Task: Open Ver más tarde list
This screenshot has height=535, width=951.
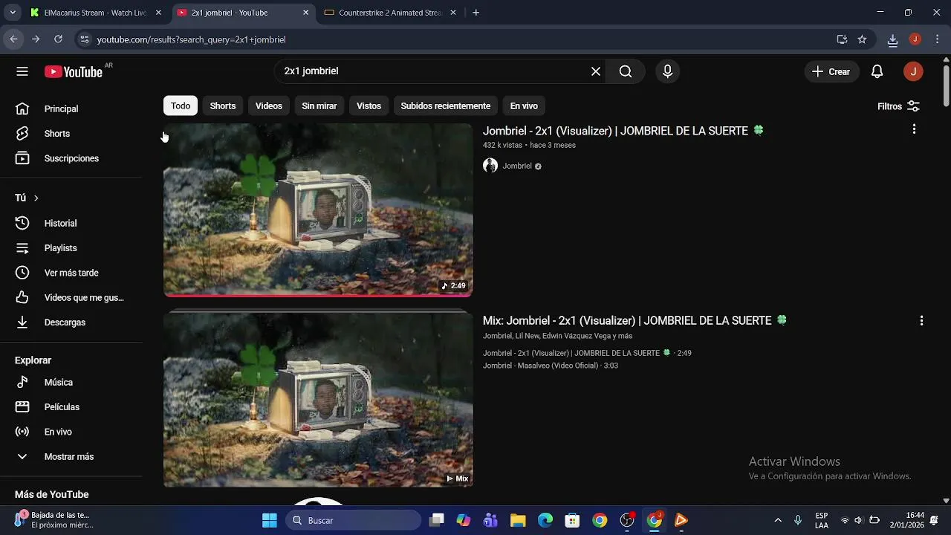Action: pyautogui.click(x=71, y=273)
